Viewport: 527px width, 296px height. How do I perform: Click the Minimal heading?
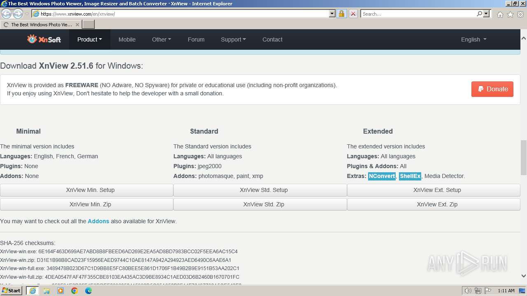coord(28,131)
